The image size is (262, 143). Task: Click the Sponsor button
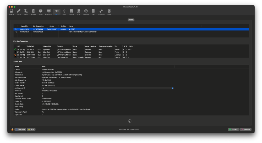[x=245, y=129]
